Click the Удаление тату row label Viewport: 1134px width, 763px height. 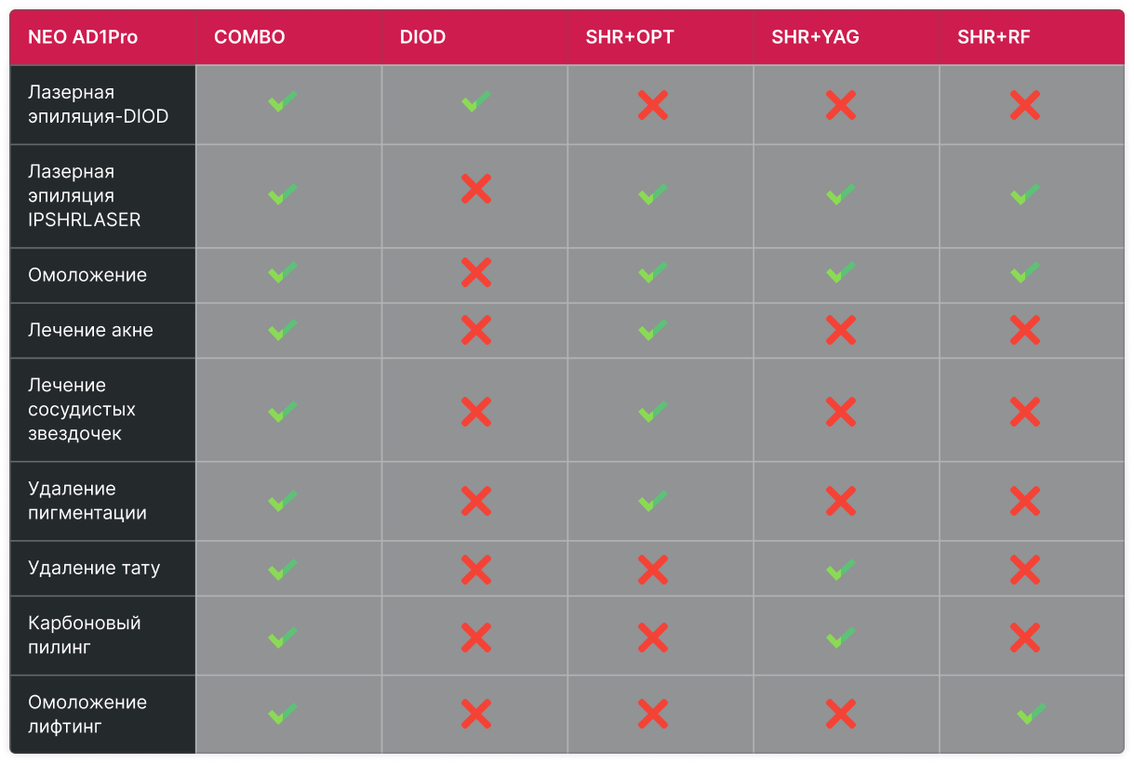(94, 568)
